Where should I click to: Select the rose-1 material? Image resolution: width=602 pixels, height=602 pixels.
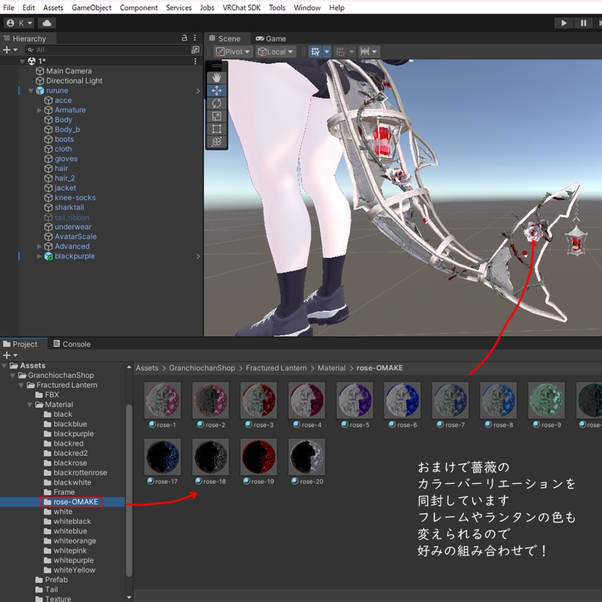tap(162, 405)
